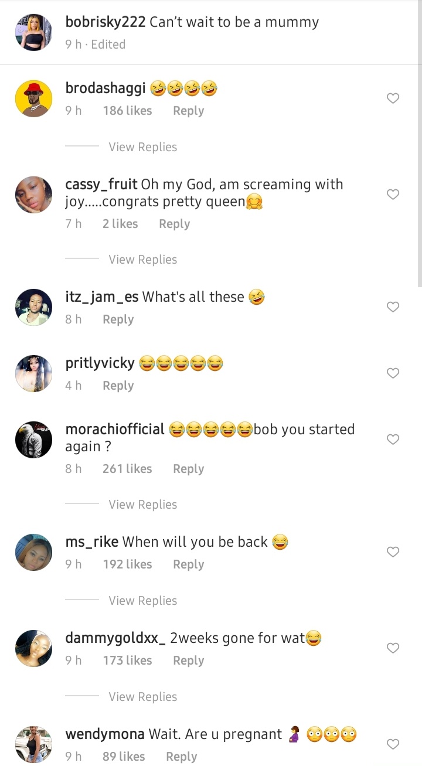Open brodashaggi's red-hat avatar
422x766 pixels.
tap(33, 98)
